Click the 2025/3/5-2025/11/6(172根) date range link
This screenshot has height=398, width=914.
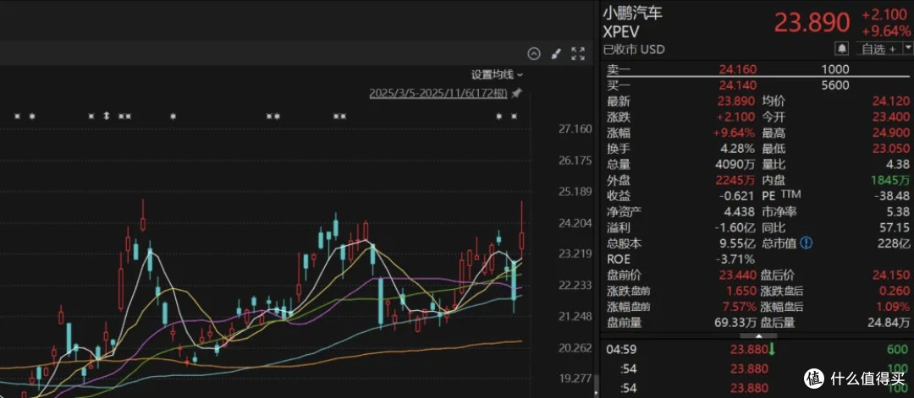click(438, 93)
